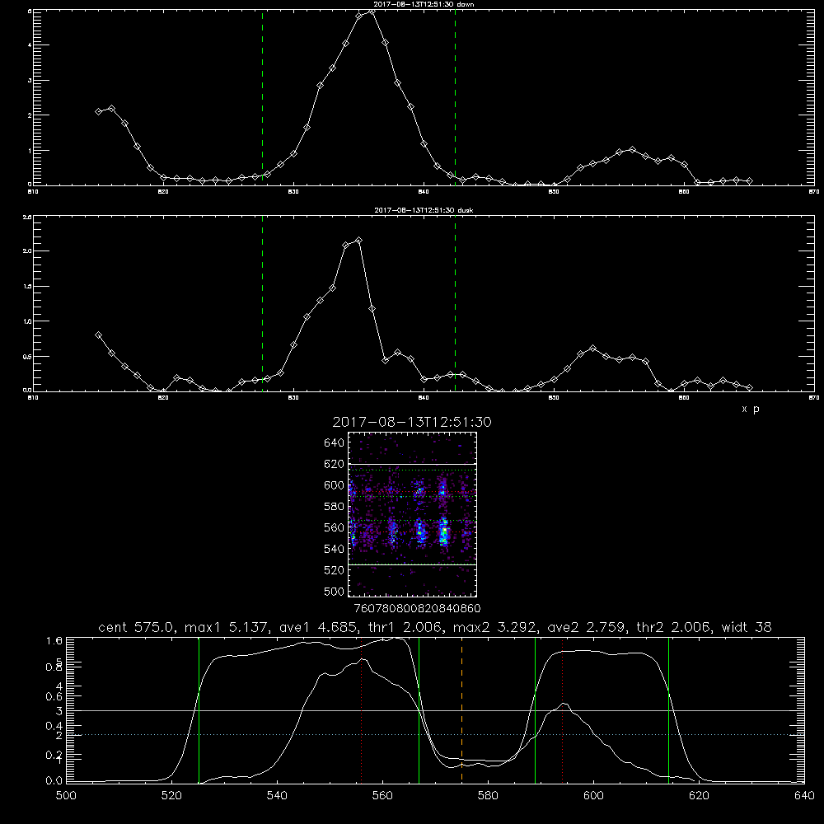
Task: Click the 640 label on the spectral image y-axis
Action: tap(335, 443)
